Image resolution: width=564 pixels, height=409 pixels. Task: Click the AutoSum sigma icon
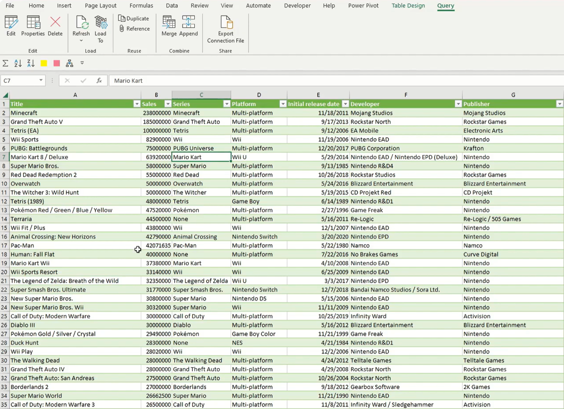point(5,63)
